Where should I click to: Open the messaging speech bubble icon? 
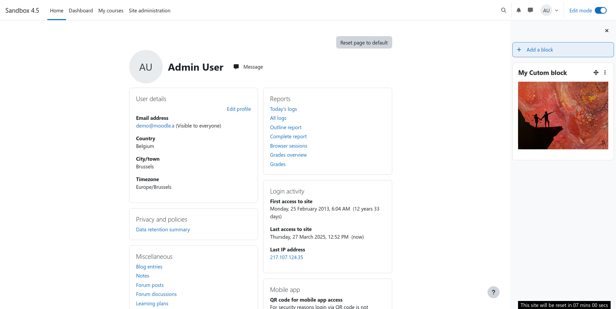(x=530, y=10)
